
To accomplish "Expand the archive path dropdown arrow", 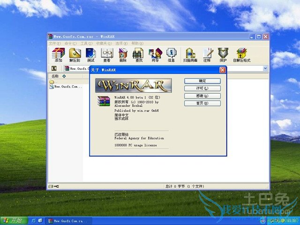I will [x=265, y=68].
